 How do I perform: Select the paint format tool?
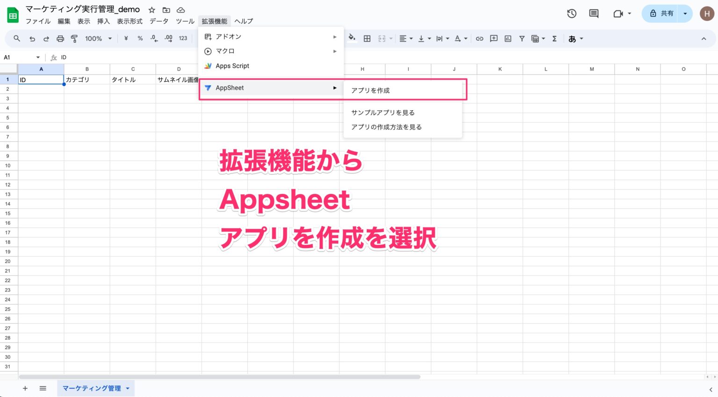point(74,38)
